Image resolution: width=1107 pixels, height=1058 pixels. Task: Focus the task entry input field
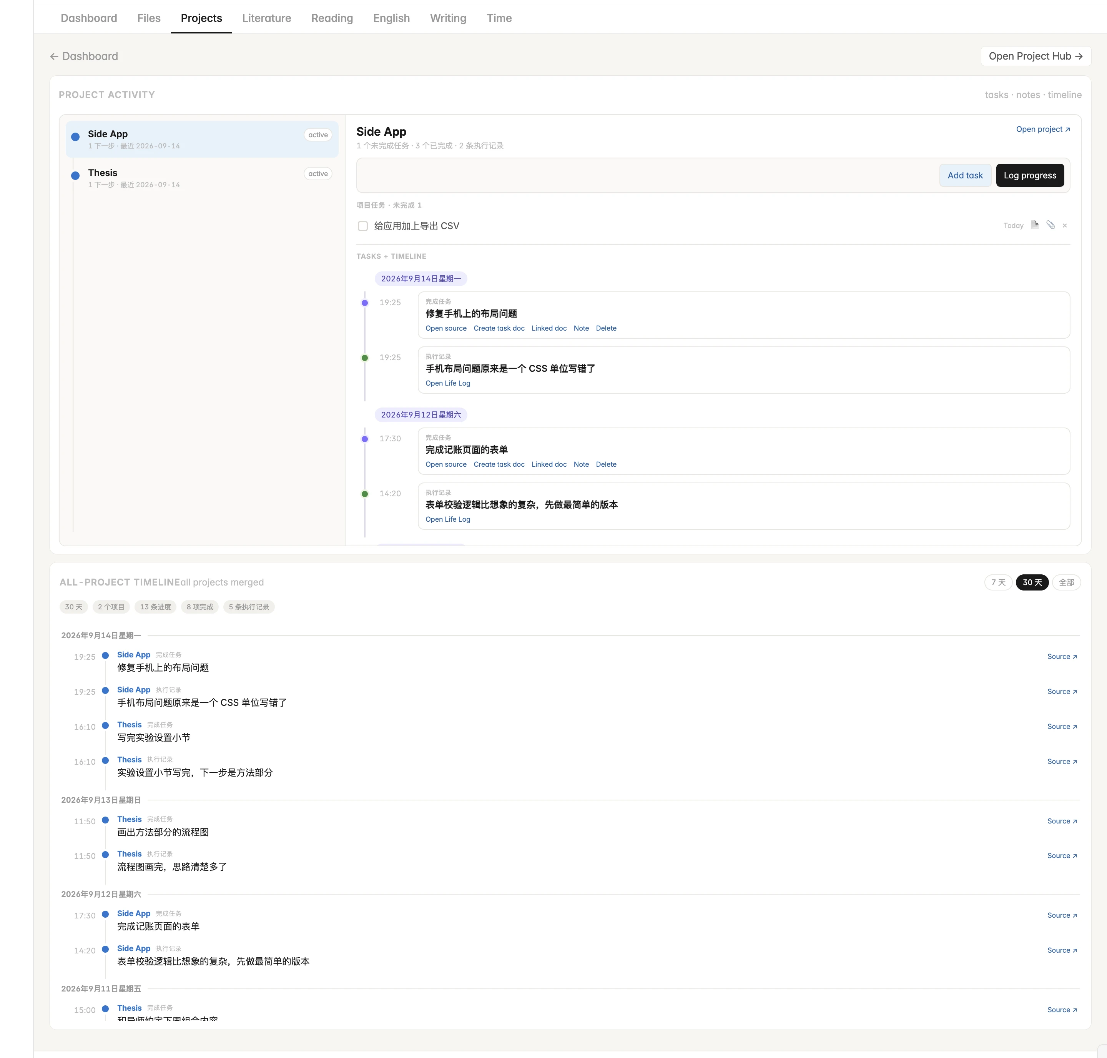coord(647,175)
